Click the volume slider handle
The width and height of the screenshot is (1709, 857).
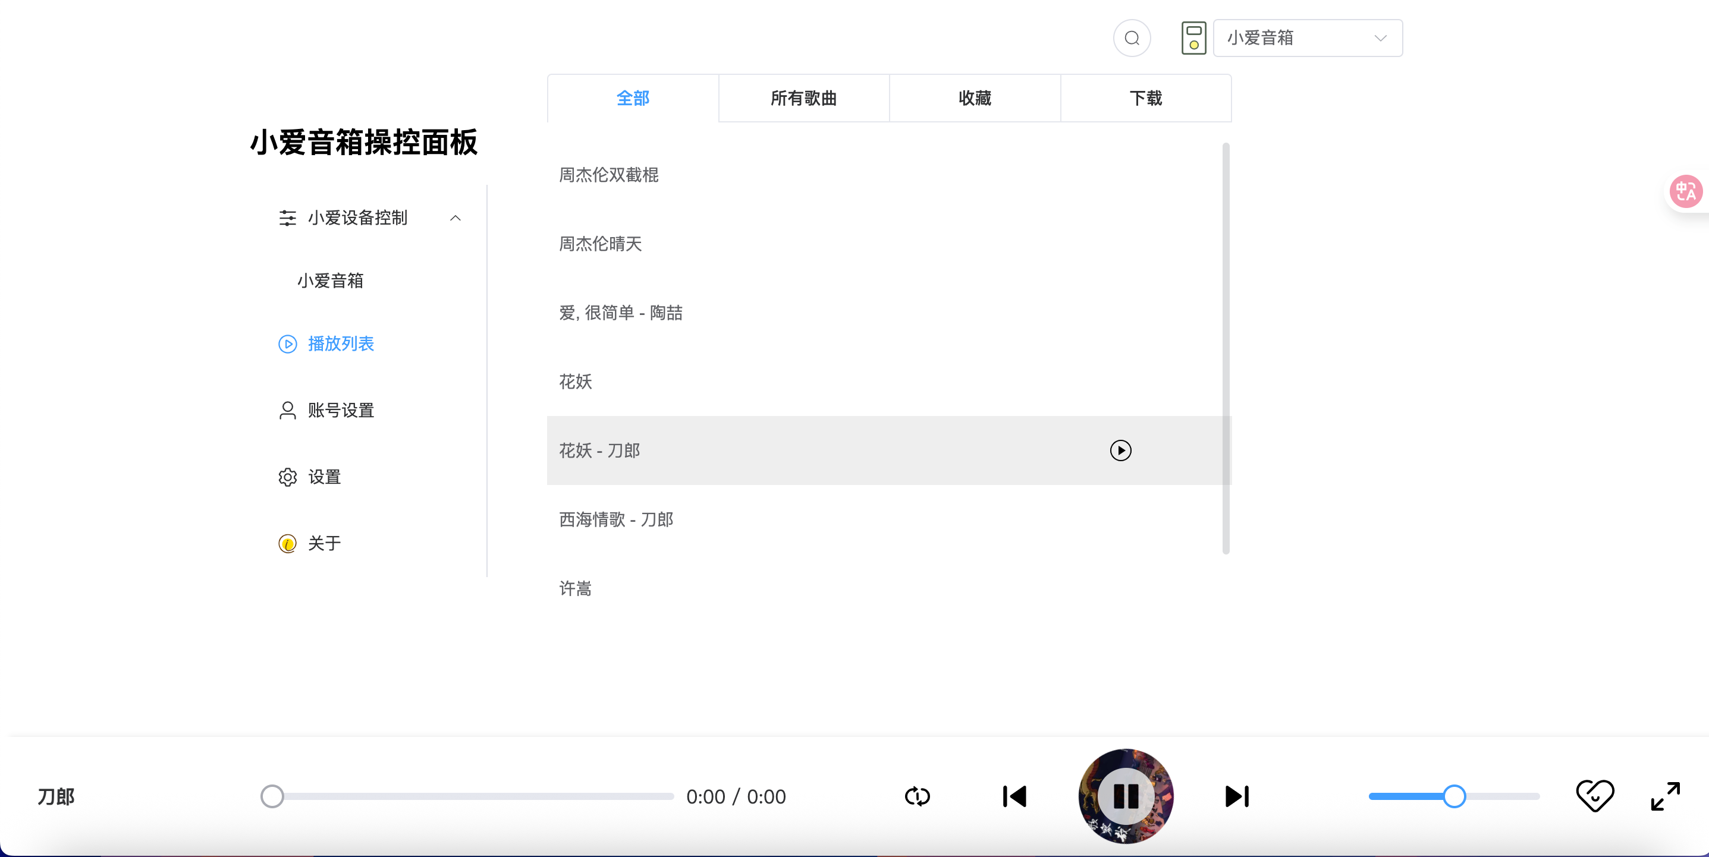[1454, 796]
